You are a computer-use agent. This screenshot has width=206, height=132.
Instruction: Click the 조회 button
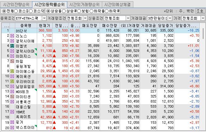click(200, 11)
